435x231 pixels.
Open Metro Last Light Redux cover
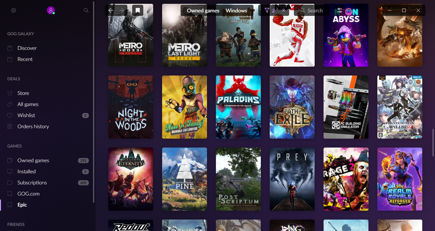tap(184, 35)
